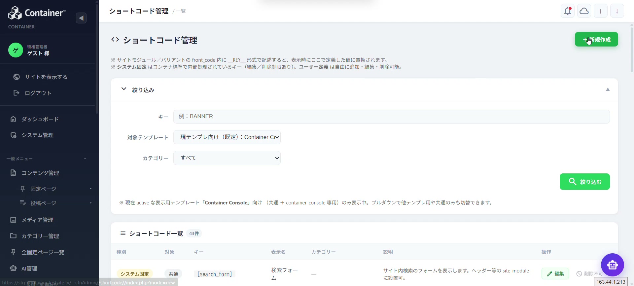Open システム管理 menu
This screenshot has width=634, height=286.
(x=38, y=135)
